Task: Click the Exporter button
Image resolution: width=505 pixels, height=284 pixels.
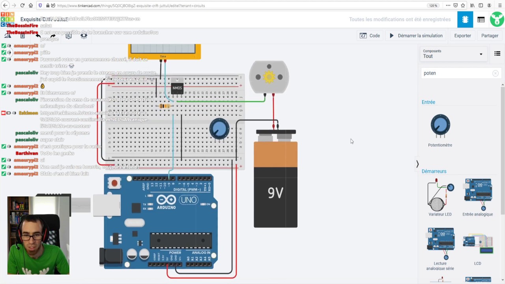Action: [462, 35]
